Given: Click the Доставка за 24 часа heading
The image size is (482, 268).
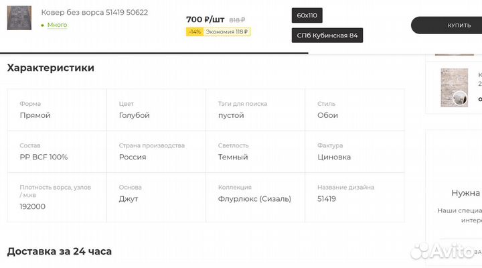Looking at the screenshot, I should 59,251.
